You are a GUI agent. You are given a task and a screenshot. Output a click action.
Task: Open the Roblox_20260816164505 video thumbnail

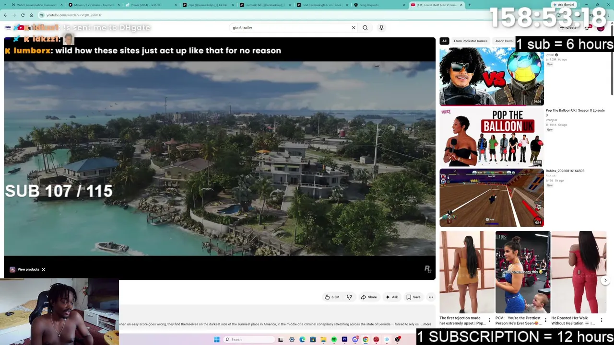(x=492, y=197)
